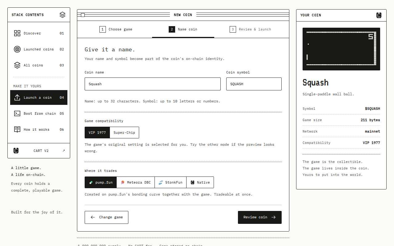Viewport: 394px width, 246px height.
Task: Click the Native cartridge icon
Action: click(192, 182)
